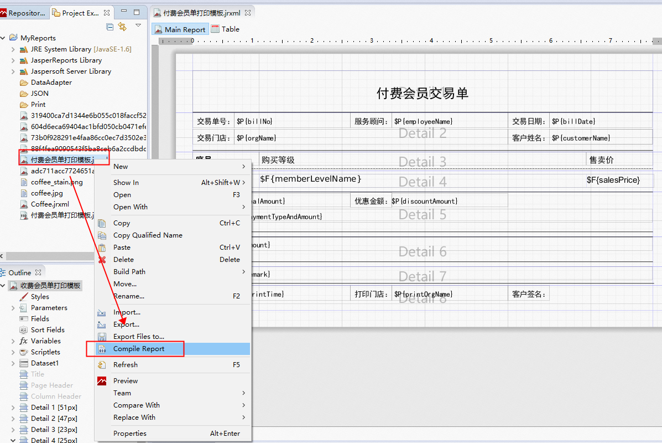This screenshot has width=662, height=443.
Task: Select coffee.jpg file
Action: [x=42, y=193]
